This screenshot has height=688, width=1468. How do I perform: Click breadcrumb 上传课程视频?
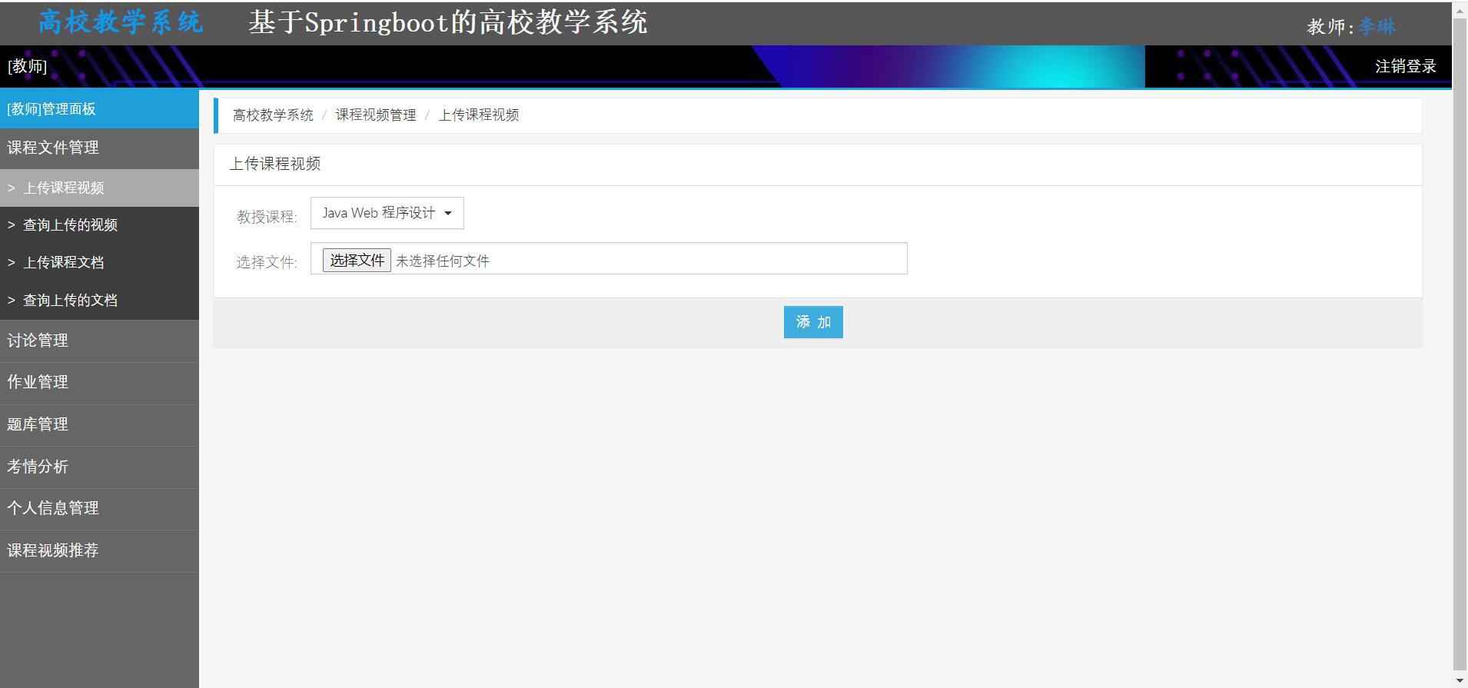(x=479, y=115)
